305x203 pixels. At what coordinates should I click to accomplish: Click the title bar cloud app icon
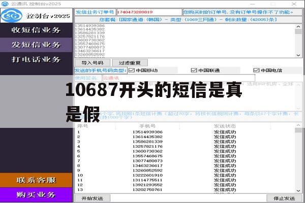tap(5, 4)
